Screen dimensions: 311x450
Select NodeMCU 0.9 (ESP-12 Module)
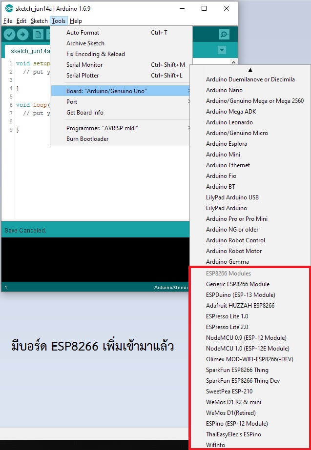coord(250,337)
